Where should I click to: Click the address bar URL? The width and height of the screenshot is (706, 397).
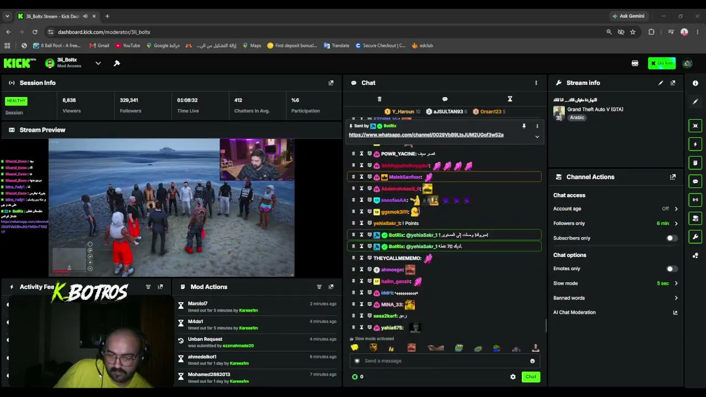coord(104,32)
